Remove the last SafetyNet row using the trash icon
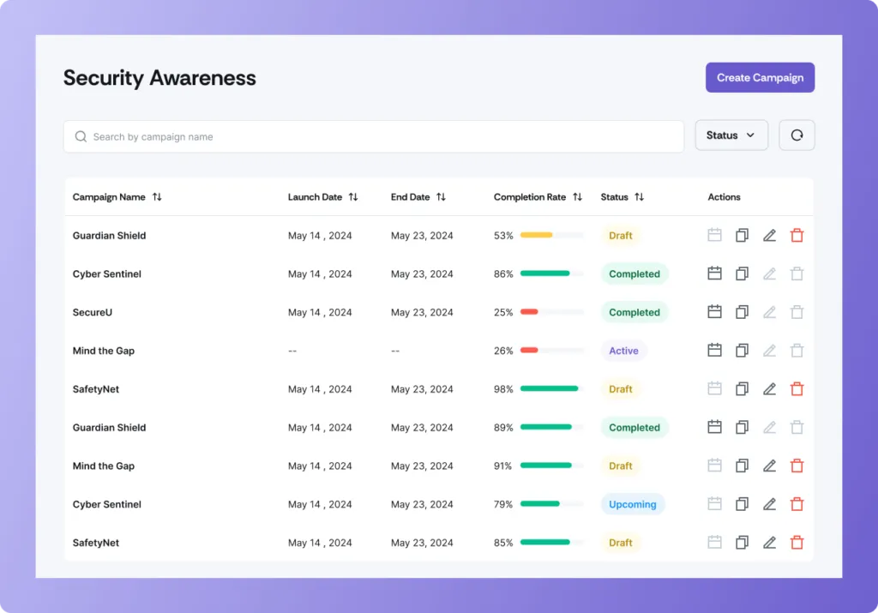878x613 pixels. coord(797,542)
